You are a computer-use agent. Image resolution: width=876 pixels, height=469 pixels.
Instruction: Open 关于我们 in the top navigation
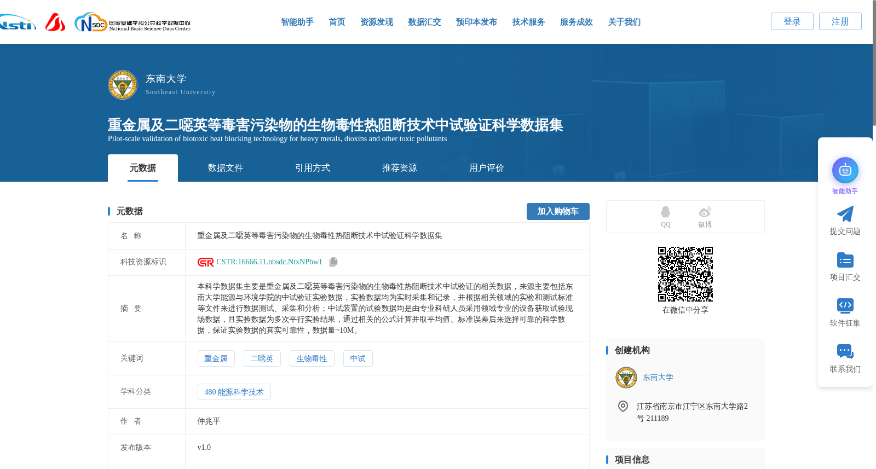[624, 22]
